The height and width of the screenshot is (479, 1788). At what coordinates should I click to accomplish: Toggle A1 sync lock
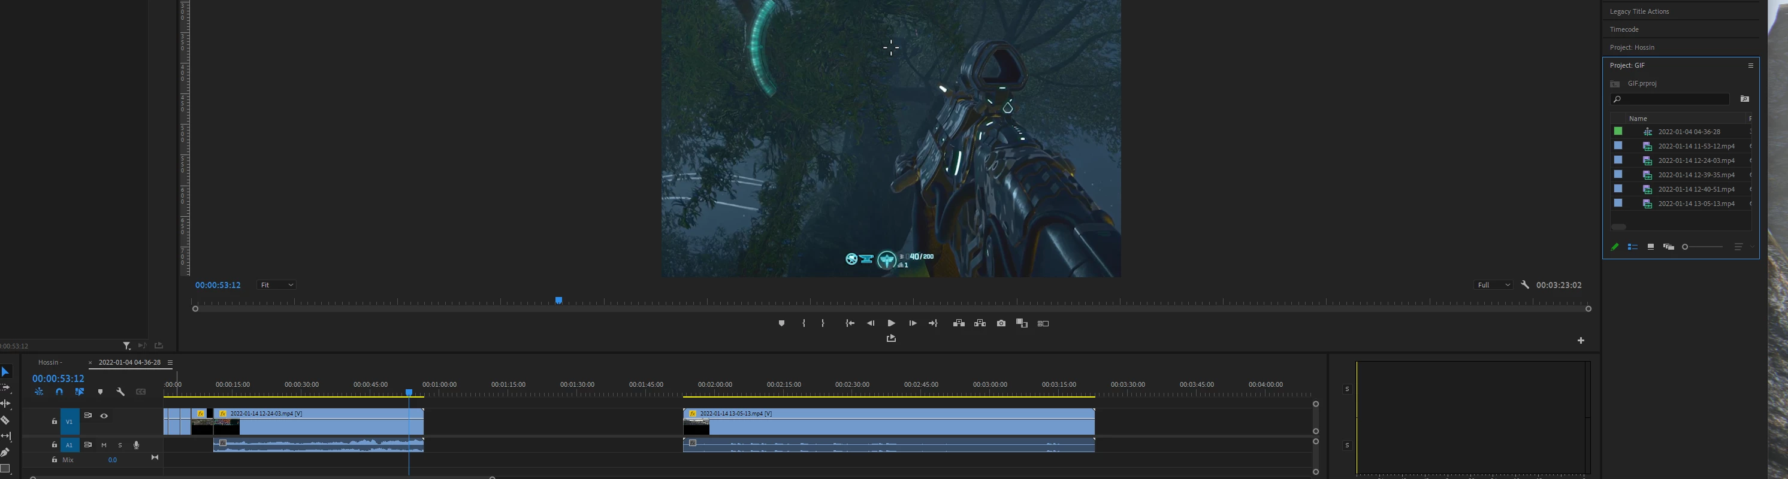point(87,445)
